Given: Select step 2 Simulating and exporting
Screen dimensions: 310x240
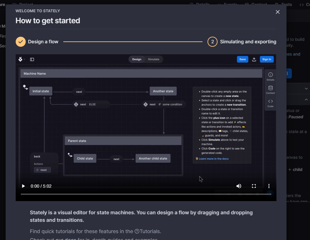Looking at the screenshot, I should [212, 41].
